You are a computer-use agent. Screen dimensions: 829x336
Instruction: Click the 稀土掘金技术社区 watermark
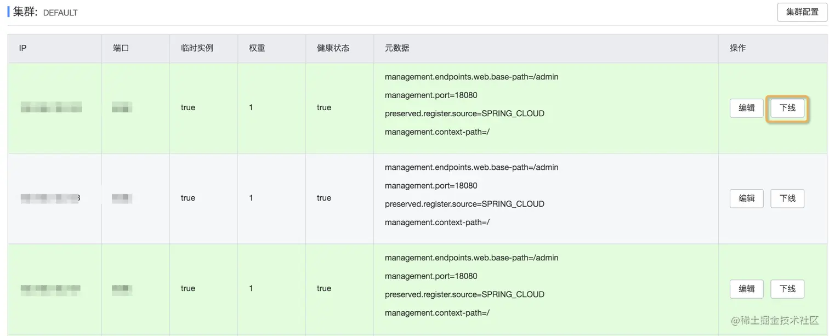point(774,321)
